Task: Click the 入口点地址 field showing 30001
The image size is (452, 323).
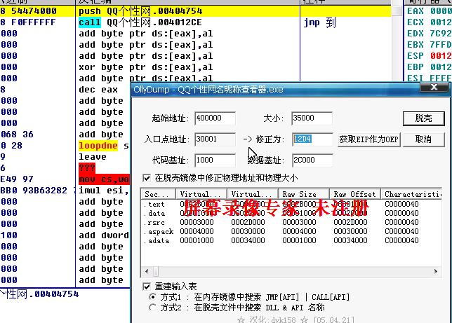Action: (215, 139)
